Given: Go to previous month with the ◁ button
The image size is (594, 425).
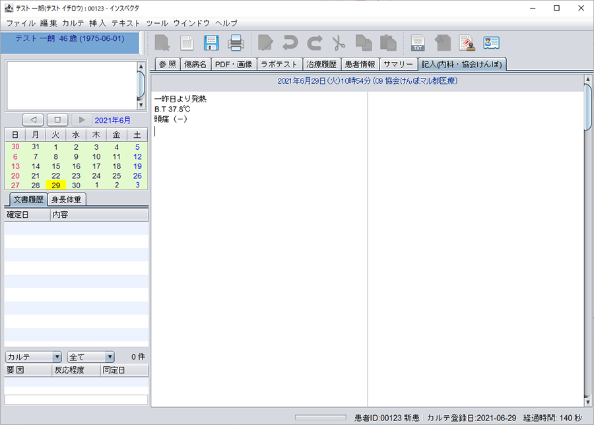Looking at the screenshot, I should point(33,119).
